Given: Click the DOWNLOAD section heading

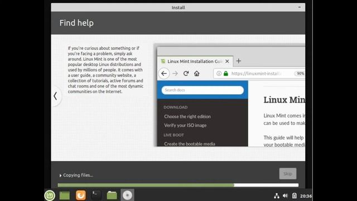Looking at the screenshot, I should (x=176, y=107).
